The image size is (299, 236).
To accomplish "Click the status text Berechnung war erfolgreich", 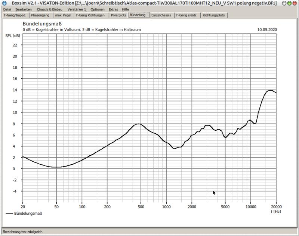I will 23,232.
